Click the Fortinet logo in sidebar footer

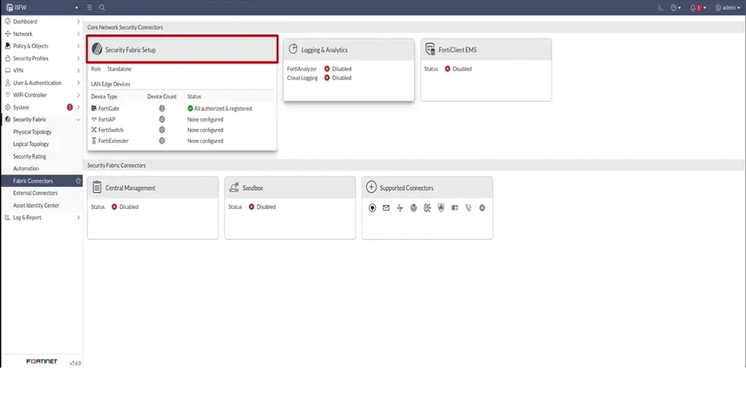[42, 362]
